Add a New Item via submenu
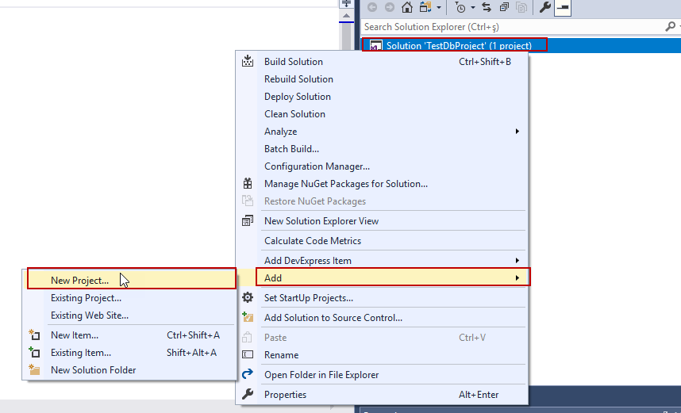681x413 pixels. [x=129, y=335]
